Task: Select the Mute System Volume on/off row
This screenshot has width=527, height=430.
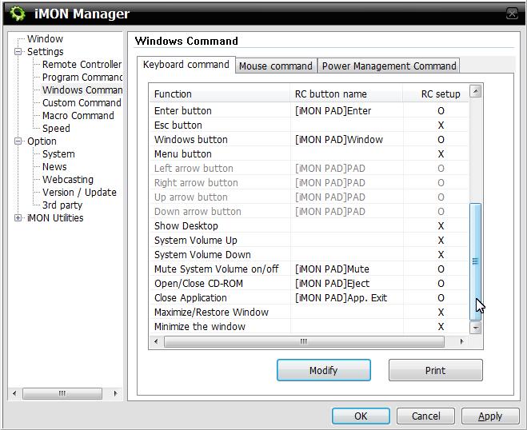Action: click(x=216, y=269)
